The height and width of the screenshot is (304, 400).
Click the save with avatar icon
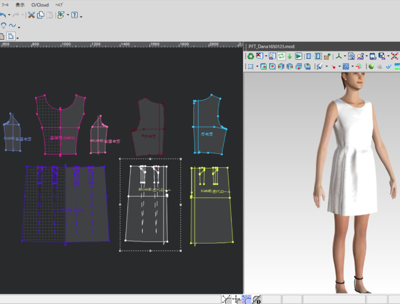click(x=382, y=56)
